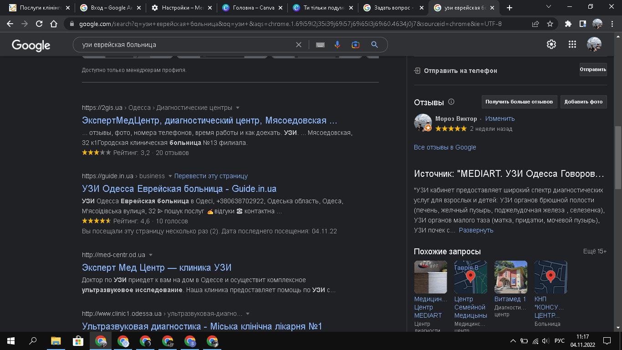Open Microsoft Store from the taskbar
Screen dimensions: 622x350
click(78, 340)
